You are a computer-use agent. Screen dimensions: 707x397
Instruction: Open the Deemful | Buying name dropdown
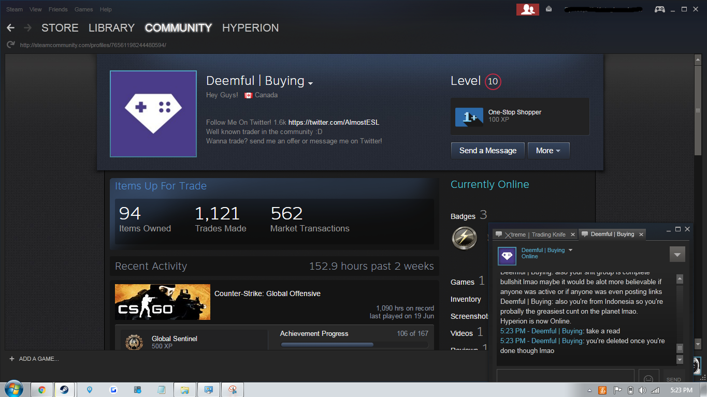click(x=310, y=83)
